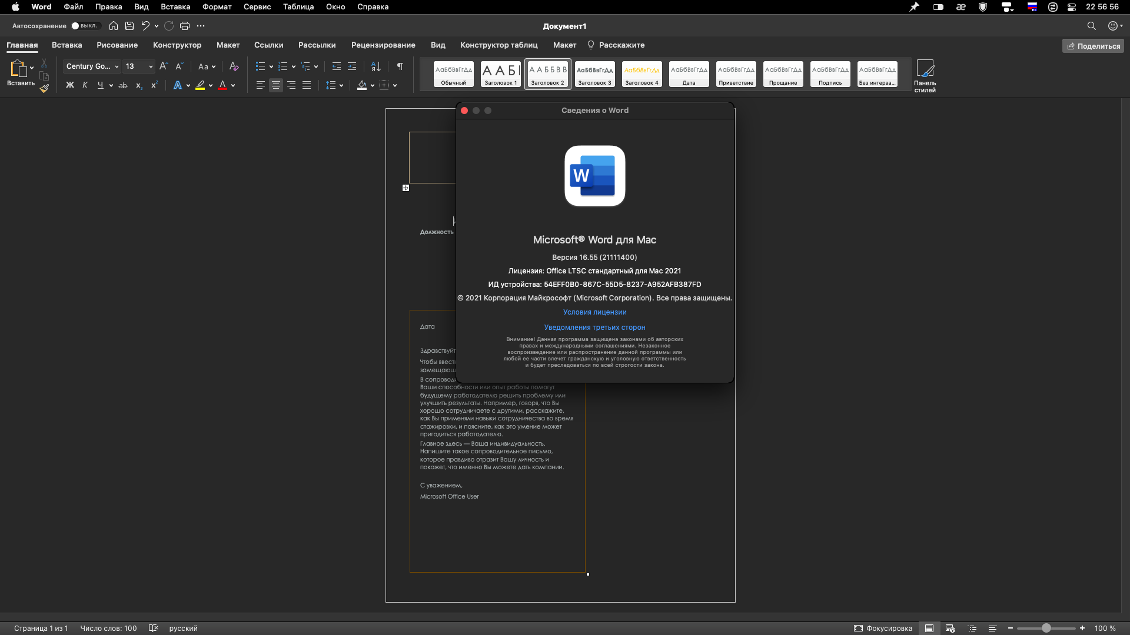
Task: Click the Increase Indent icon
Action: coord(352,66)
